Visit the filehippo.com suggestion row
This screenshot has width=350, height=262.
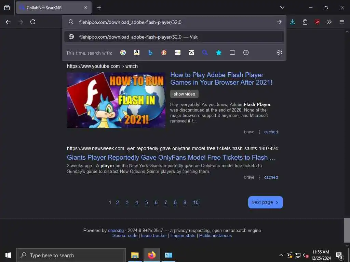click(174, 37)
